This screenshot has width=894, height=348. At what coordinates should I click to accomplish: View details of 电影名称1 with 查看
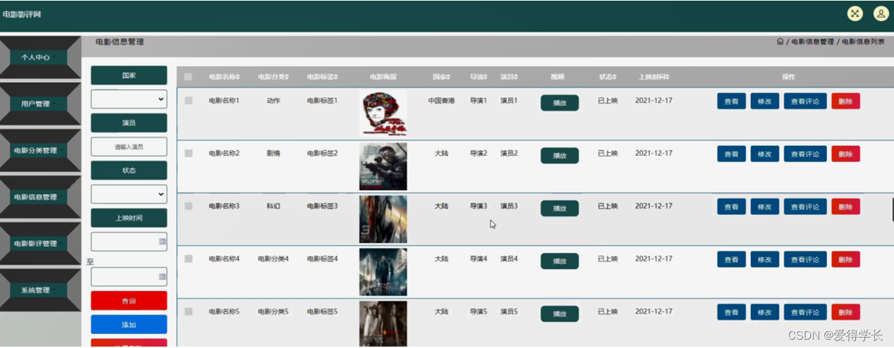click(x=731, y=101)
